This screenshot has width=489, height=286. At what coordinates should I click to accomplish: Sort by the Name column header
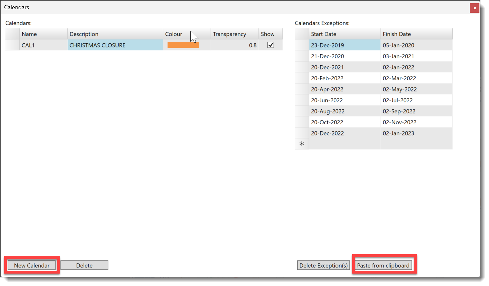pos(43,34)
